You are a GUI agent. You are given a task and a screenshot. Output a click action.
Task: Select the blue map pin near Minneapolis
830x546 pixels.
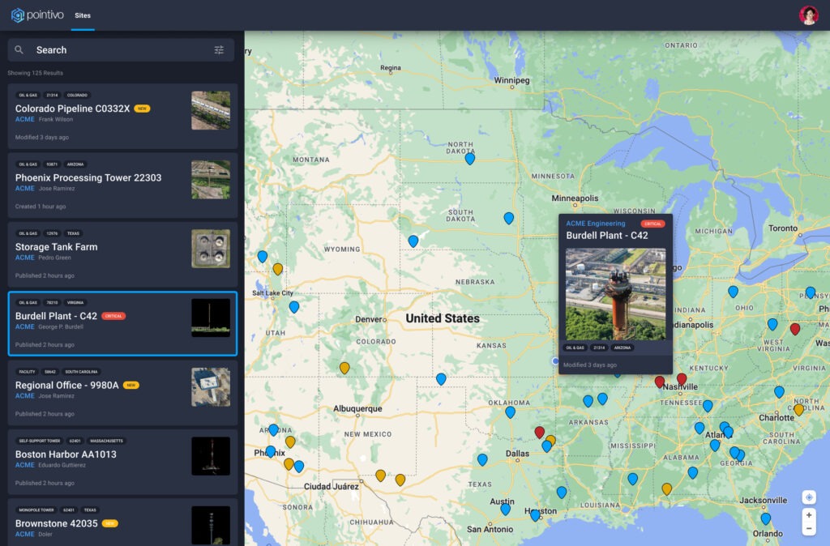tap(509, 217)
